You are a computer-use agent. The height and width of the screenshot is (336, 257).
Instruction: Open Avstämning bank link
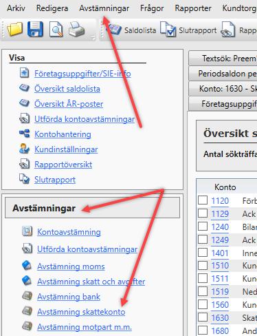click(69, 297)
